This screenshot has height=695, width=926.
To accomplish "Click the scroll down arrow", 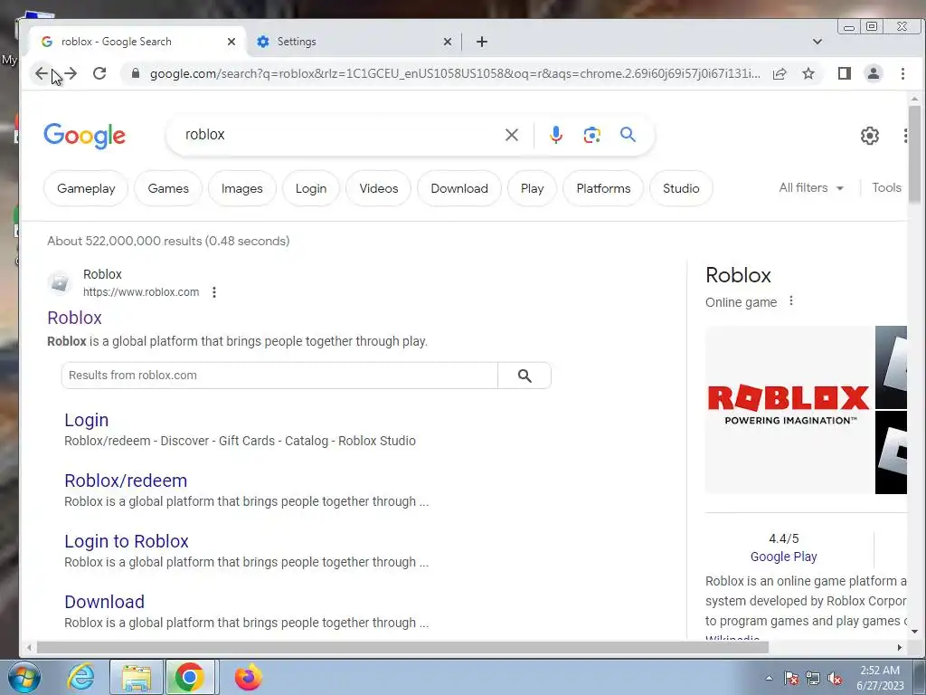I will [915, 632].
